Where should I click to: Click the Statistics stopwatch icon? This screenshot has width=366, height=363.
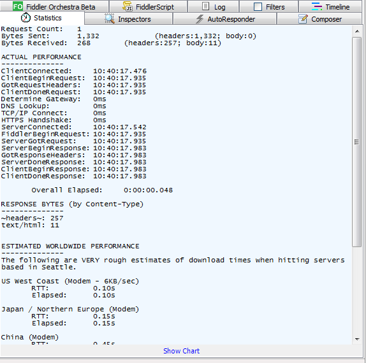[x=26, y=18]
